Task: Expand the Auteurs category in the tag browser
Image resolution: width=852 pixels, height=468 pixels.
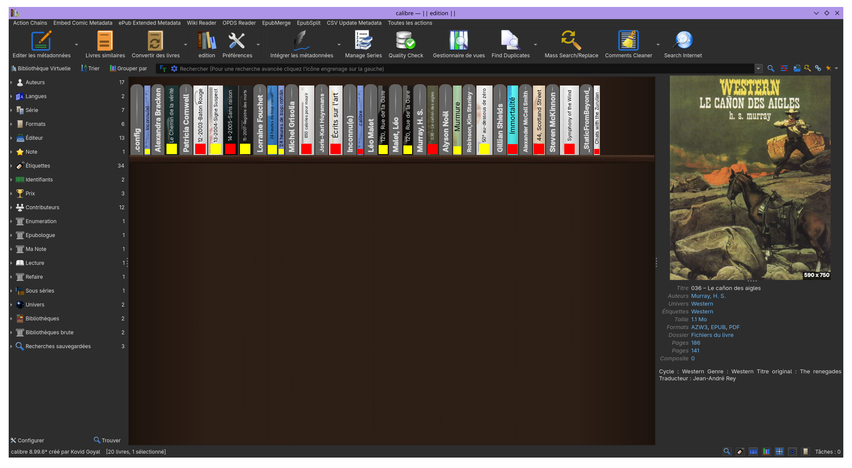Action: (11, 82)
